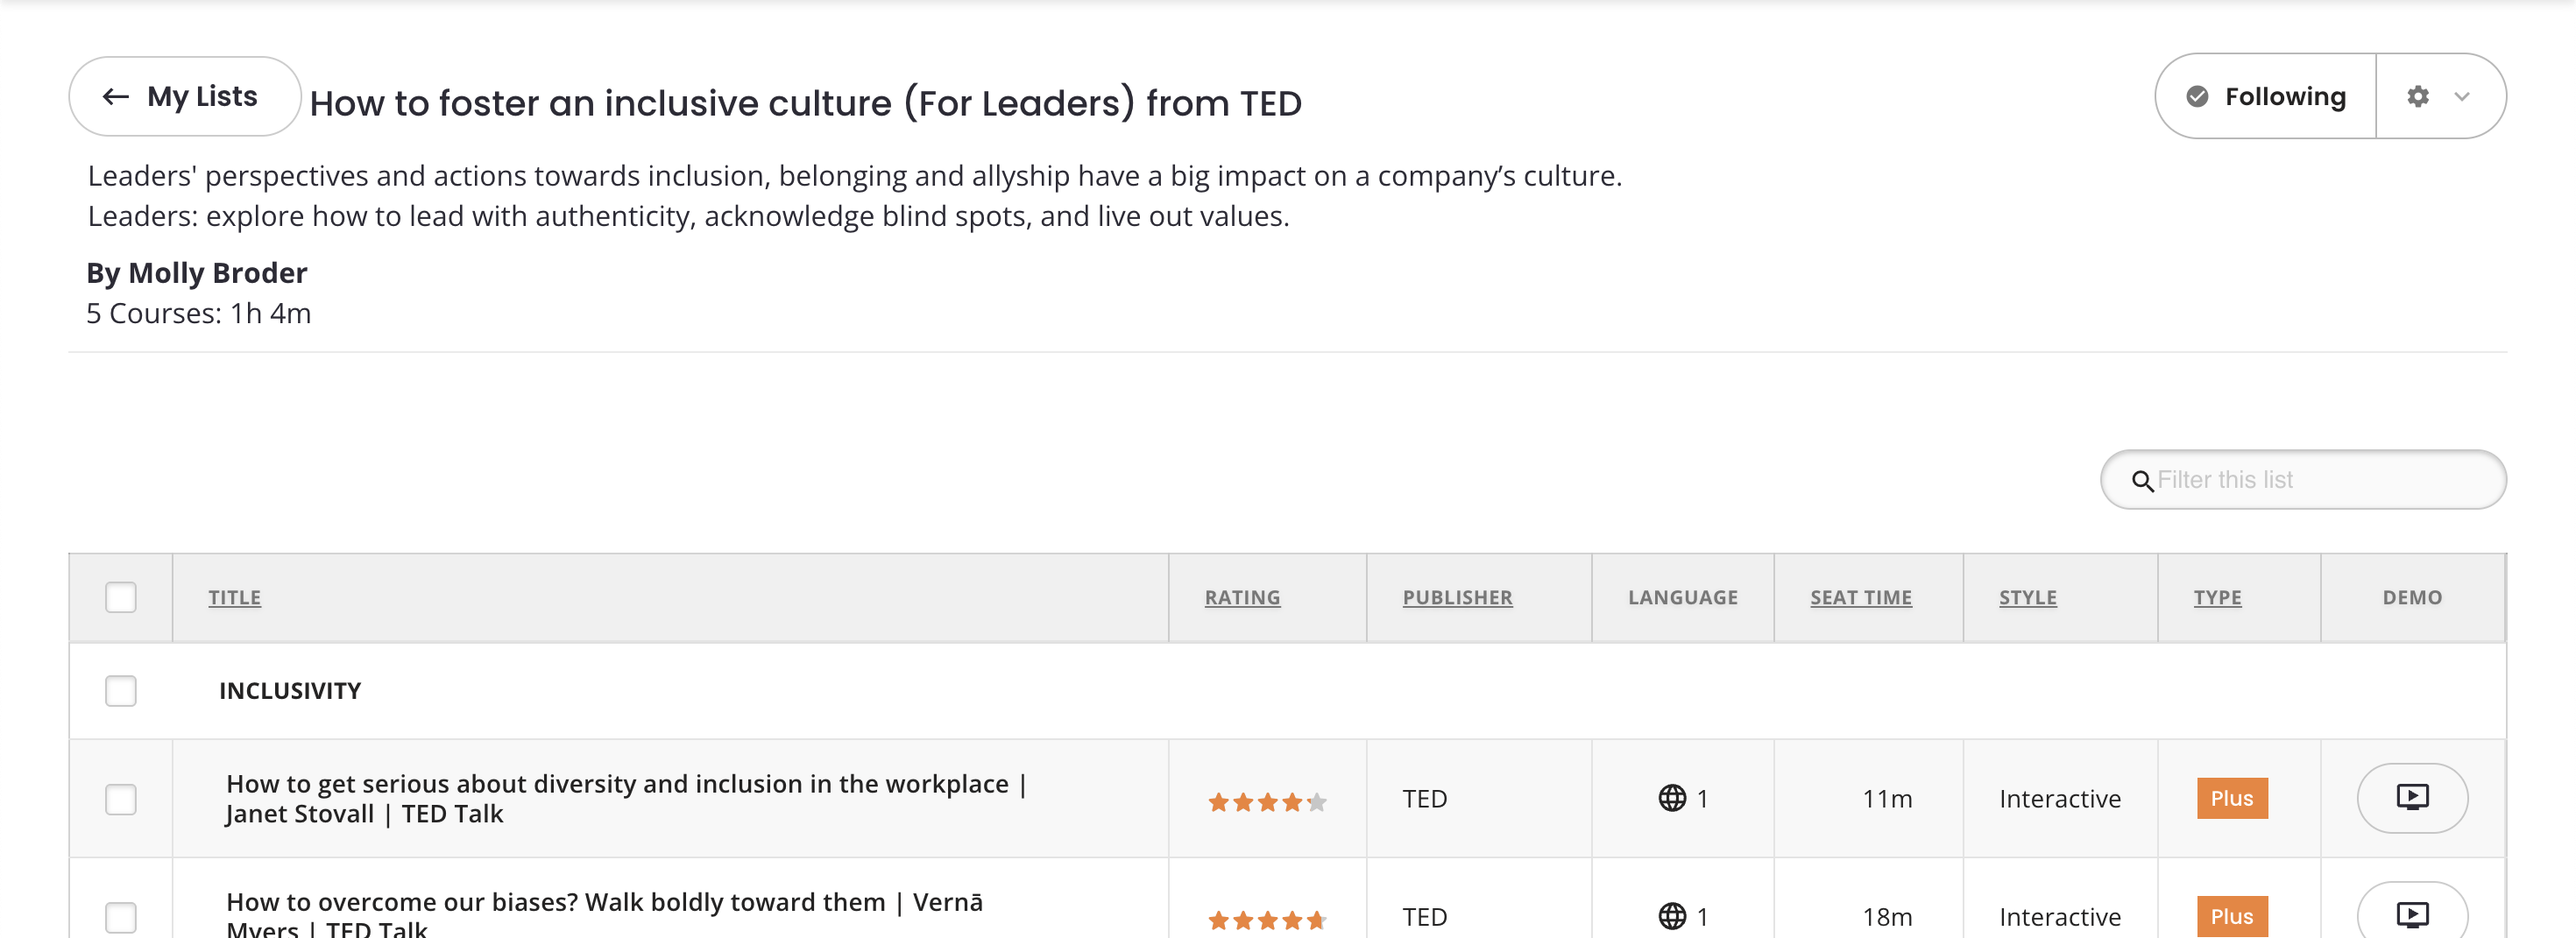Click the star rating for Janet Stovall talk
The image size is (2576, 938).
1266,801
